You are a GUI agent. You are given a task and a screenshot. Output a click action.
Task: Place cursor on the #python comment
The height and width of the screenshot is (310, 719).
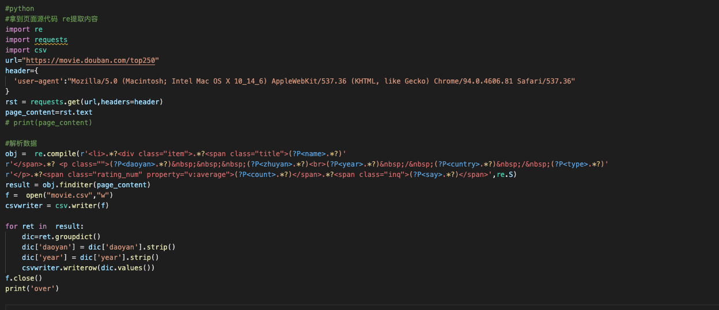click(x=20, y=9)
